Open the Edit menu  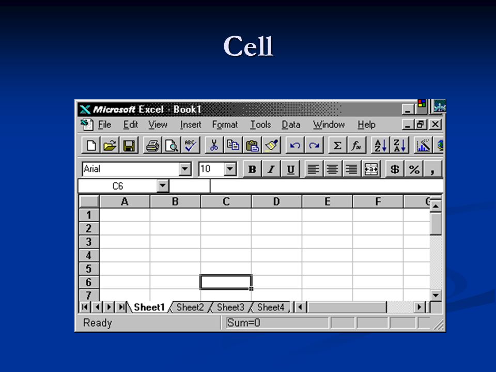(130, 125)
